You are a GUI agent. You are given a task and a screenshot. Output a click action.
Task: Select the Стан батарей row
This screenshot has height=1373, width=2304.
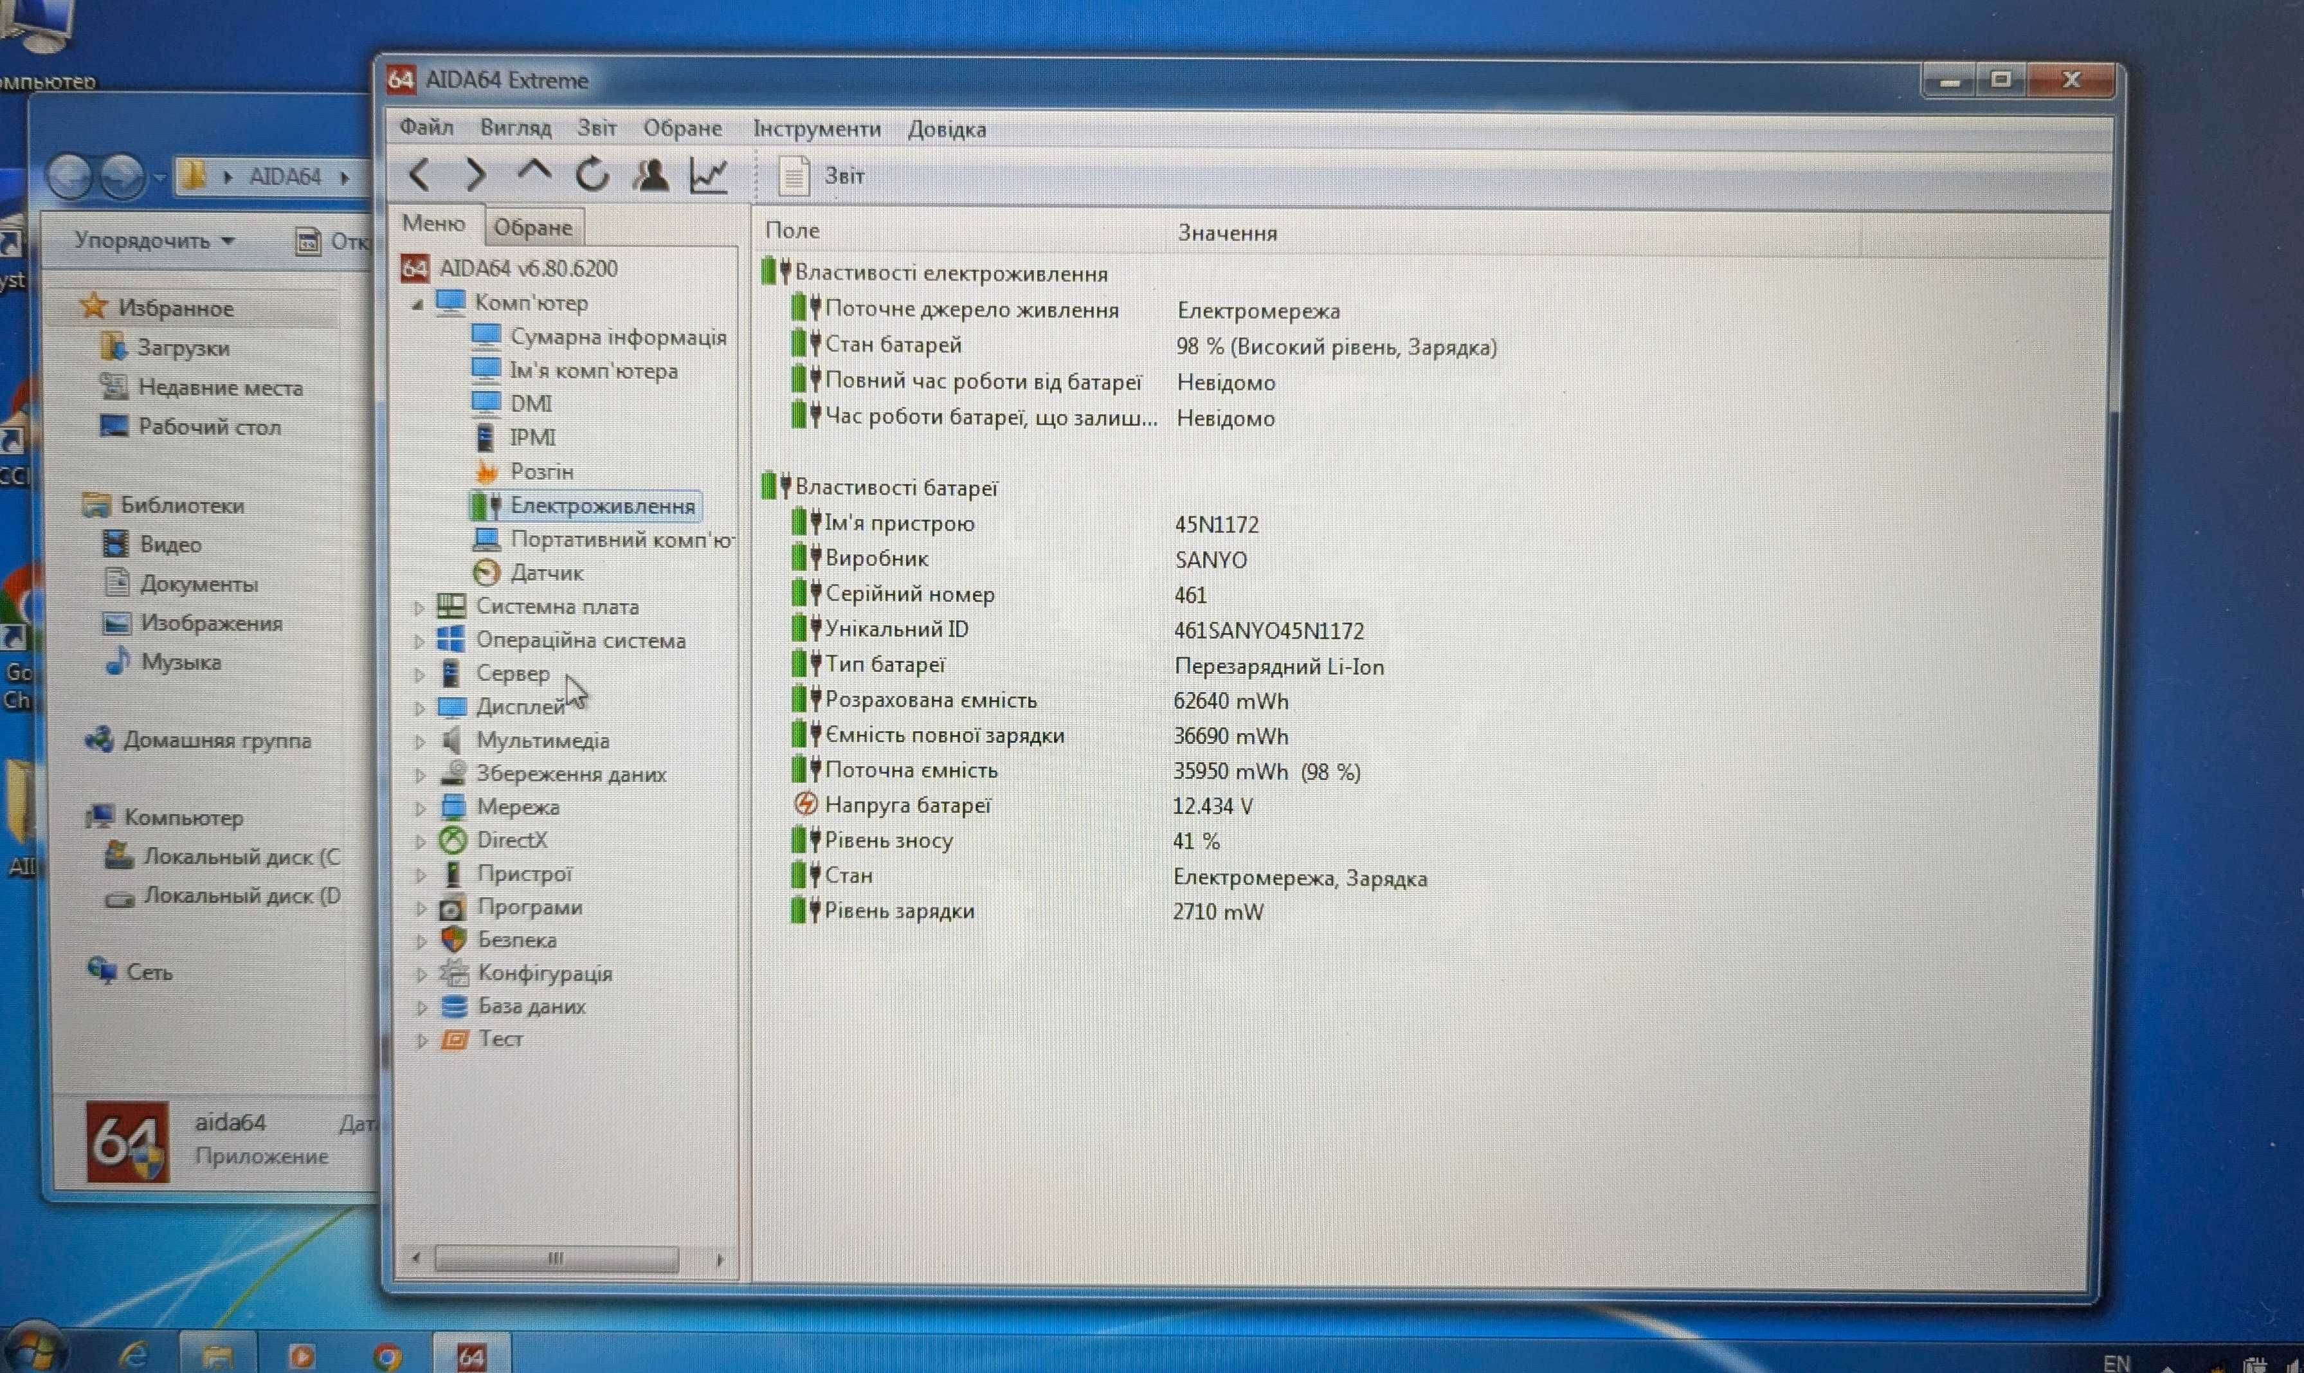pos(1143,346)
